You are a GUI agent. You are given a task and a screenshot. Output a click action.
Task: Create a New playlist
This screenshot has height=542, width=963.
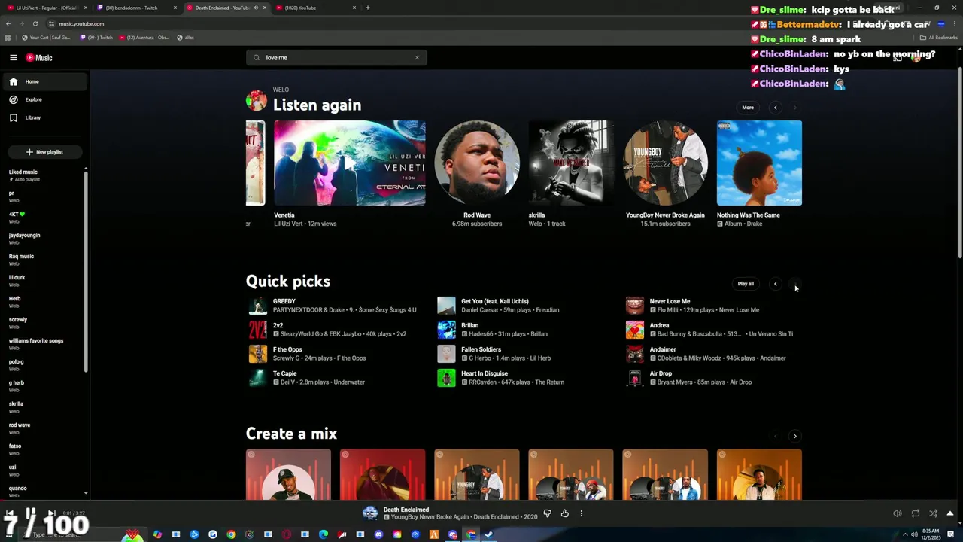[44, 152]
